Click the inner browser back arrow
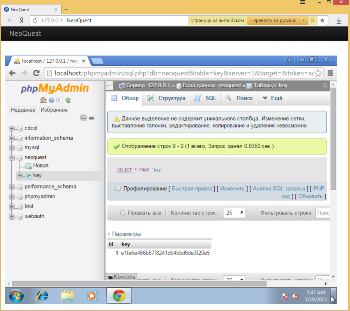The height and width of the screenshot is (311, 350). pos(12,73)
